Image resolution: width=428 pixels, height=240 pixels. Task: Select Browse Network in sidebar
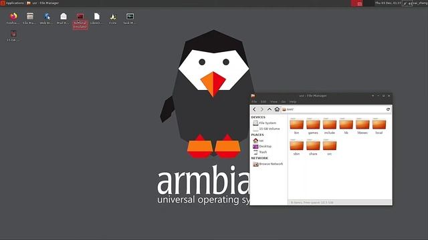(x=268, y=164)
